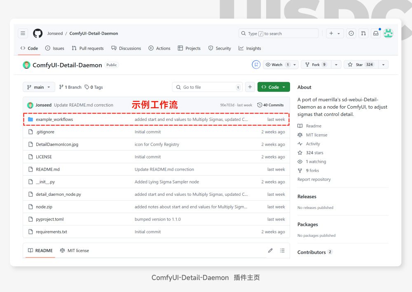Open the example_workflows folder
The image size is (412, 292).
click(x=54, y=119)
